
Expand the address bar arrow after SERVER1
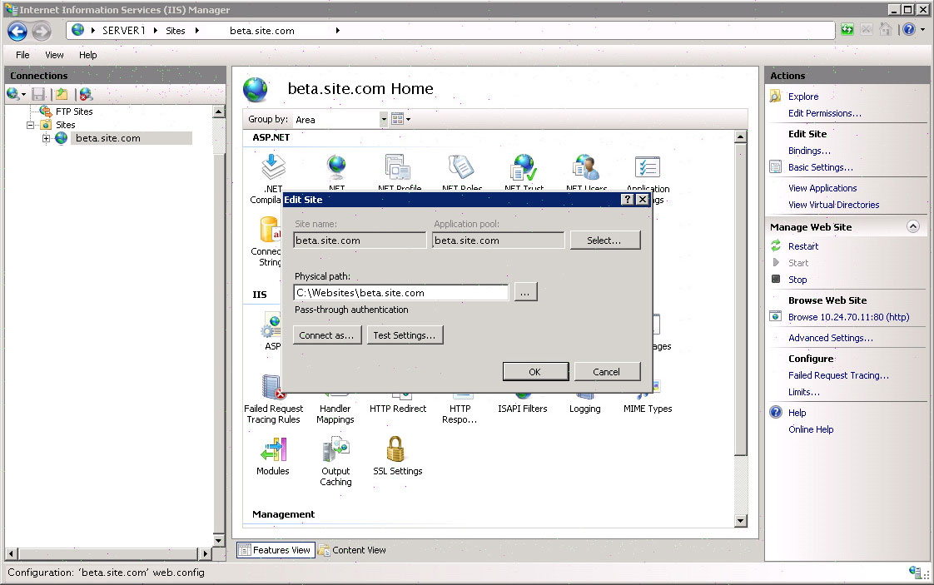156,31
